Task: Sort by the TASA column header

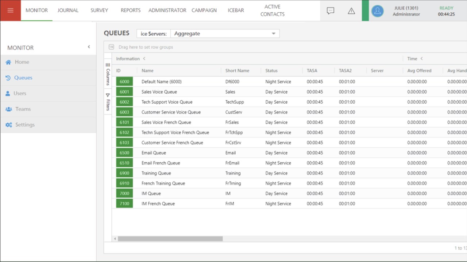Action: click(312, 71)
